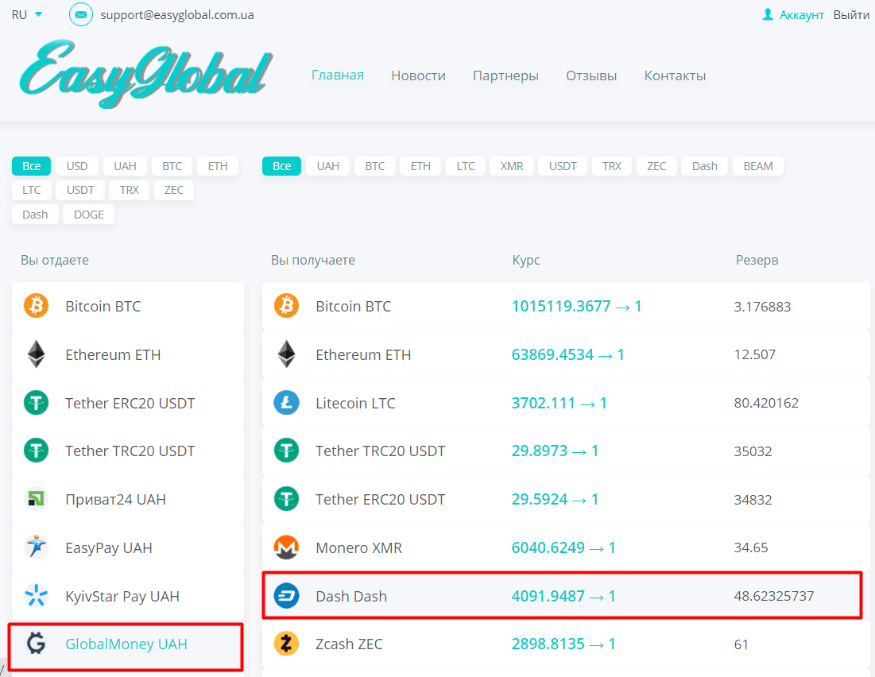Select the GlobalMoney UAH icon
The image size is (875, 677).
point(36,644)
